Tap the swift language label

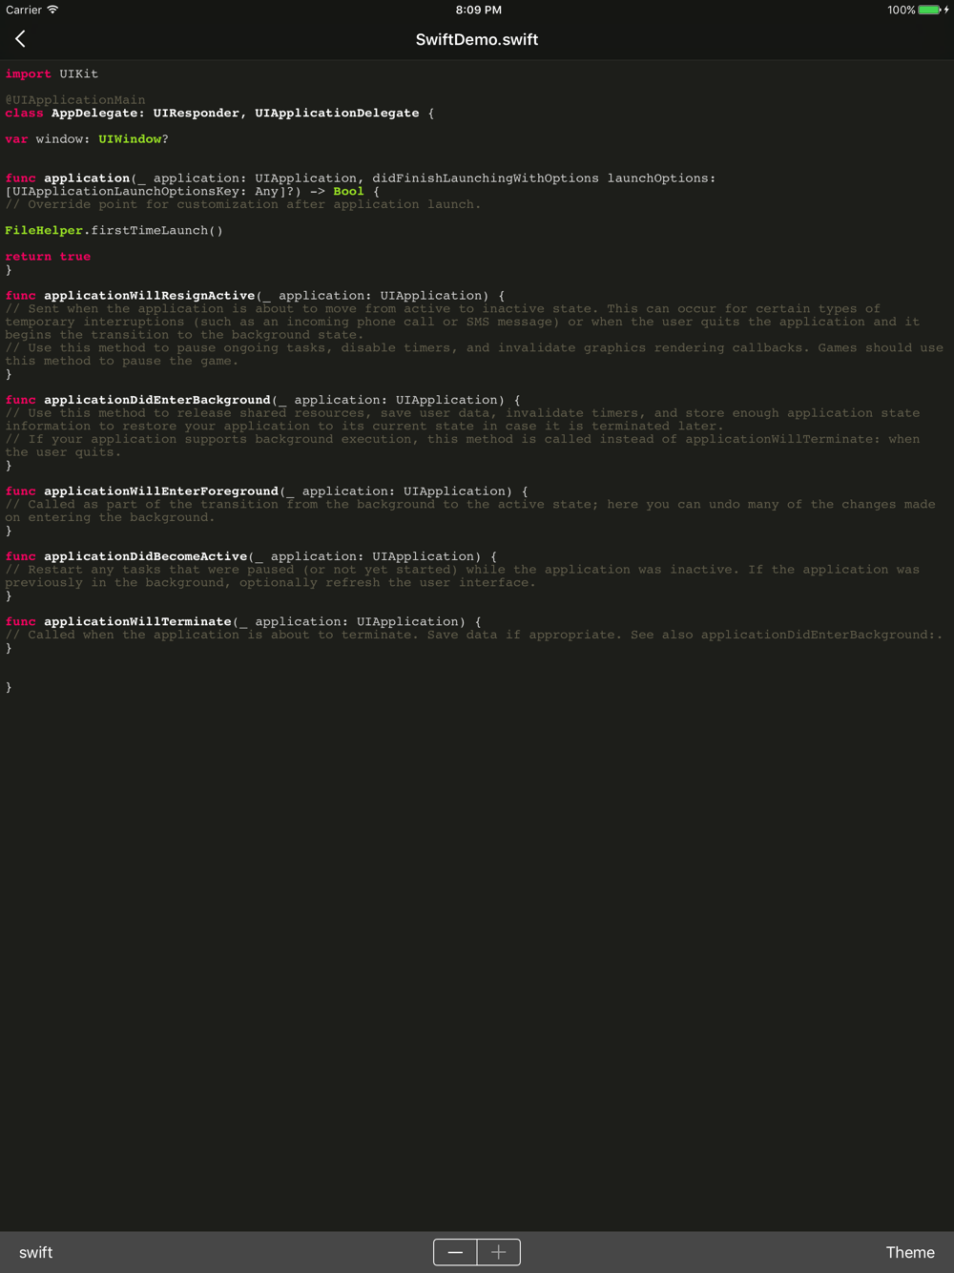(x=35, y=1252)
